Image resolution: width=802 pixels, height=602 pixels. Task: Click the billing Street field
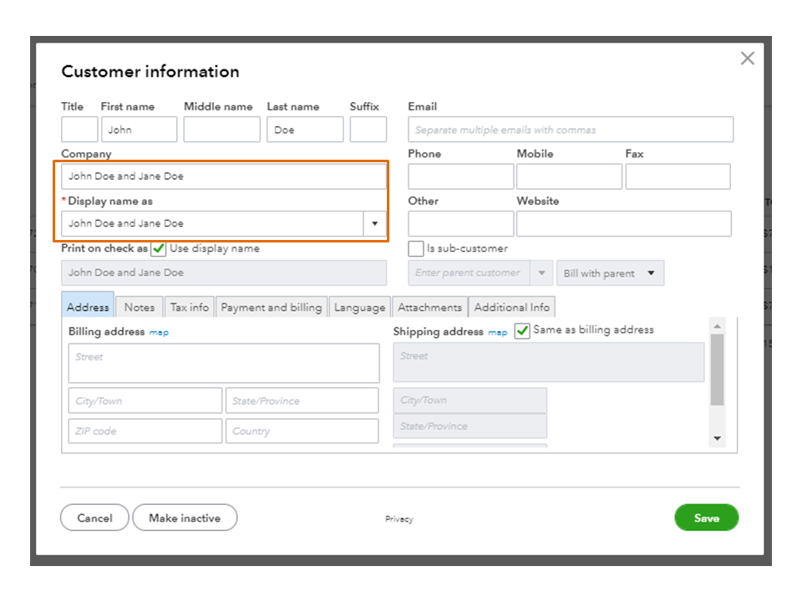(x=223, y=363)
